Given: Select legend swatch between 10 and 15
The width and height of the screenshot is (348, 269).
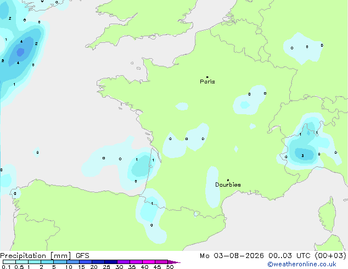Looking at the screenshot, I should [x=73, y=262].
